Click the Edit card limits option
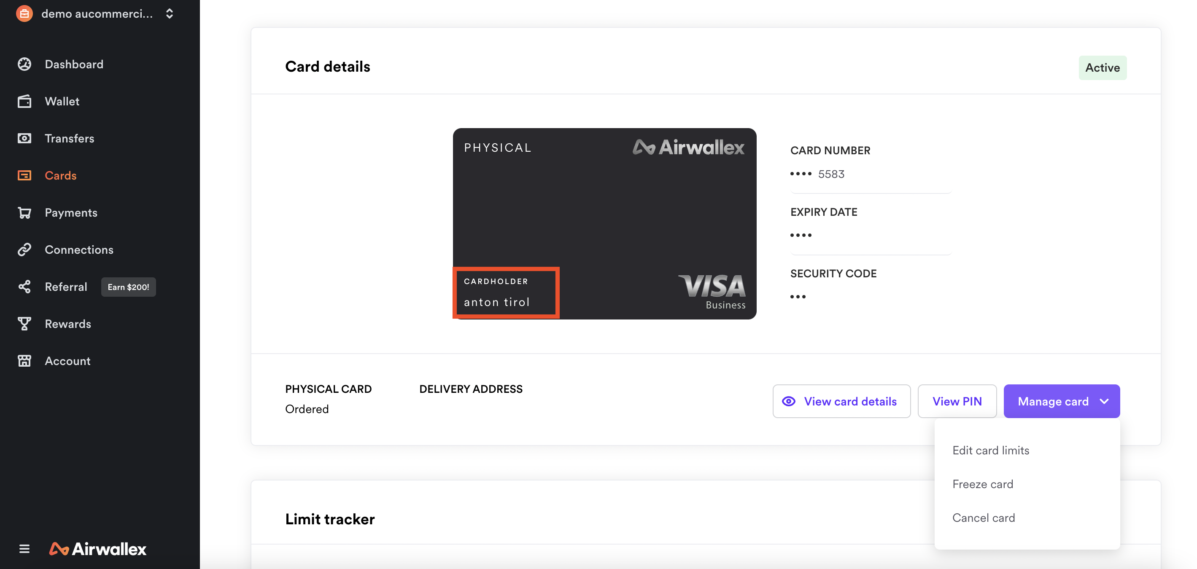Image resolution: width=1197 pixels, height=569 pixels. click(x=991, y=450)
